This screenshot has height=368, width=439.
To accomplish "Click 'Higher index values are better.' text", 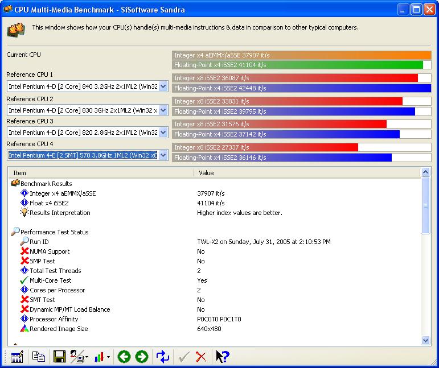I will [x=240, y=213].
